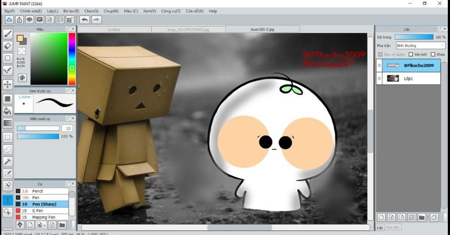450x235 pixels.
Task: Click the export/share toolbar icon
Action: (x=19, y=20)
